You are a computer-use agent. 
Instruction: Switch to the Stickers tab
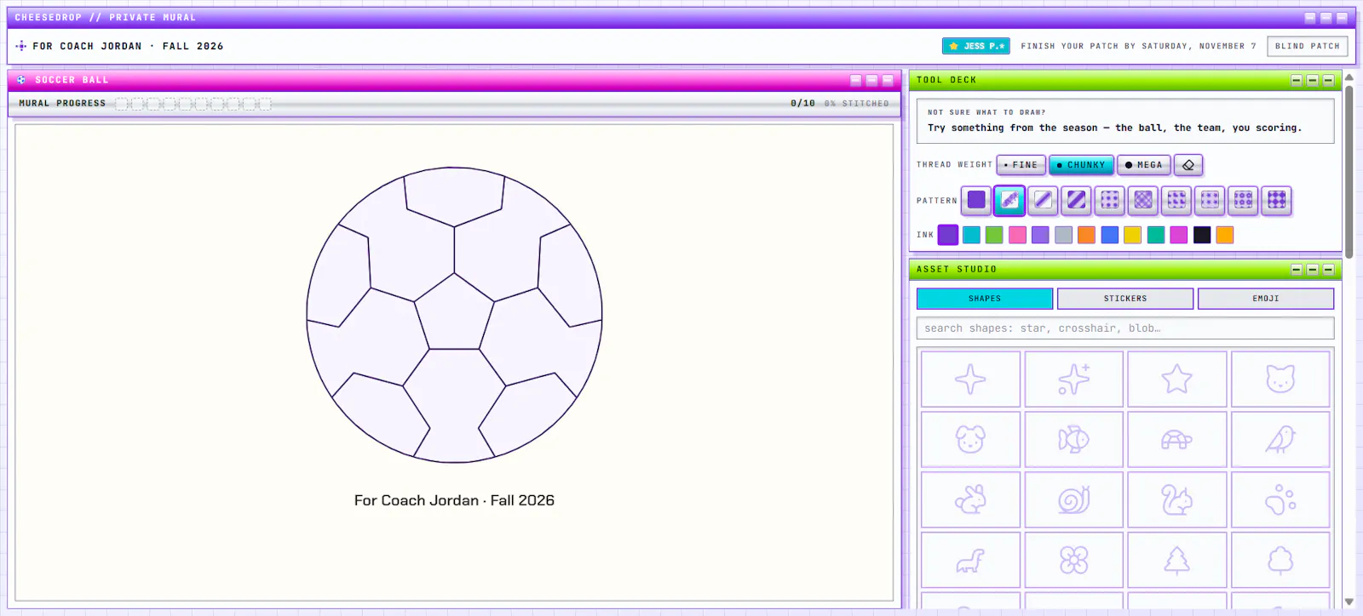1125,299
